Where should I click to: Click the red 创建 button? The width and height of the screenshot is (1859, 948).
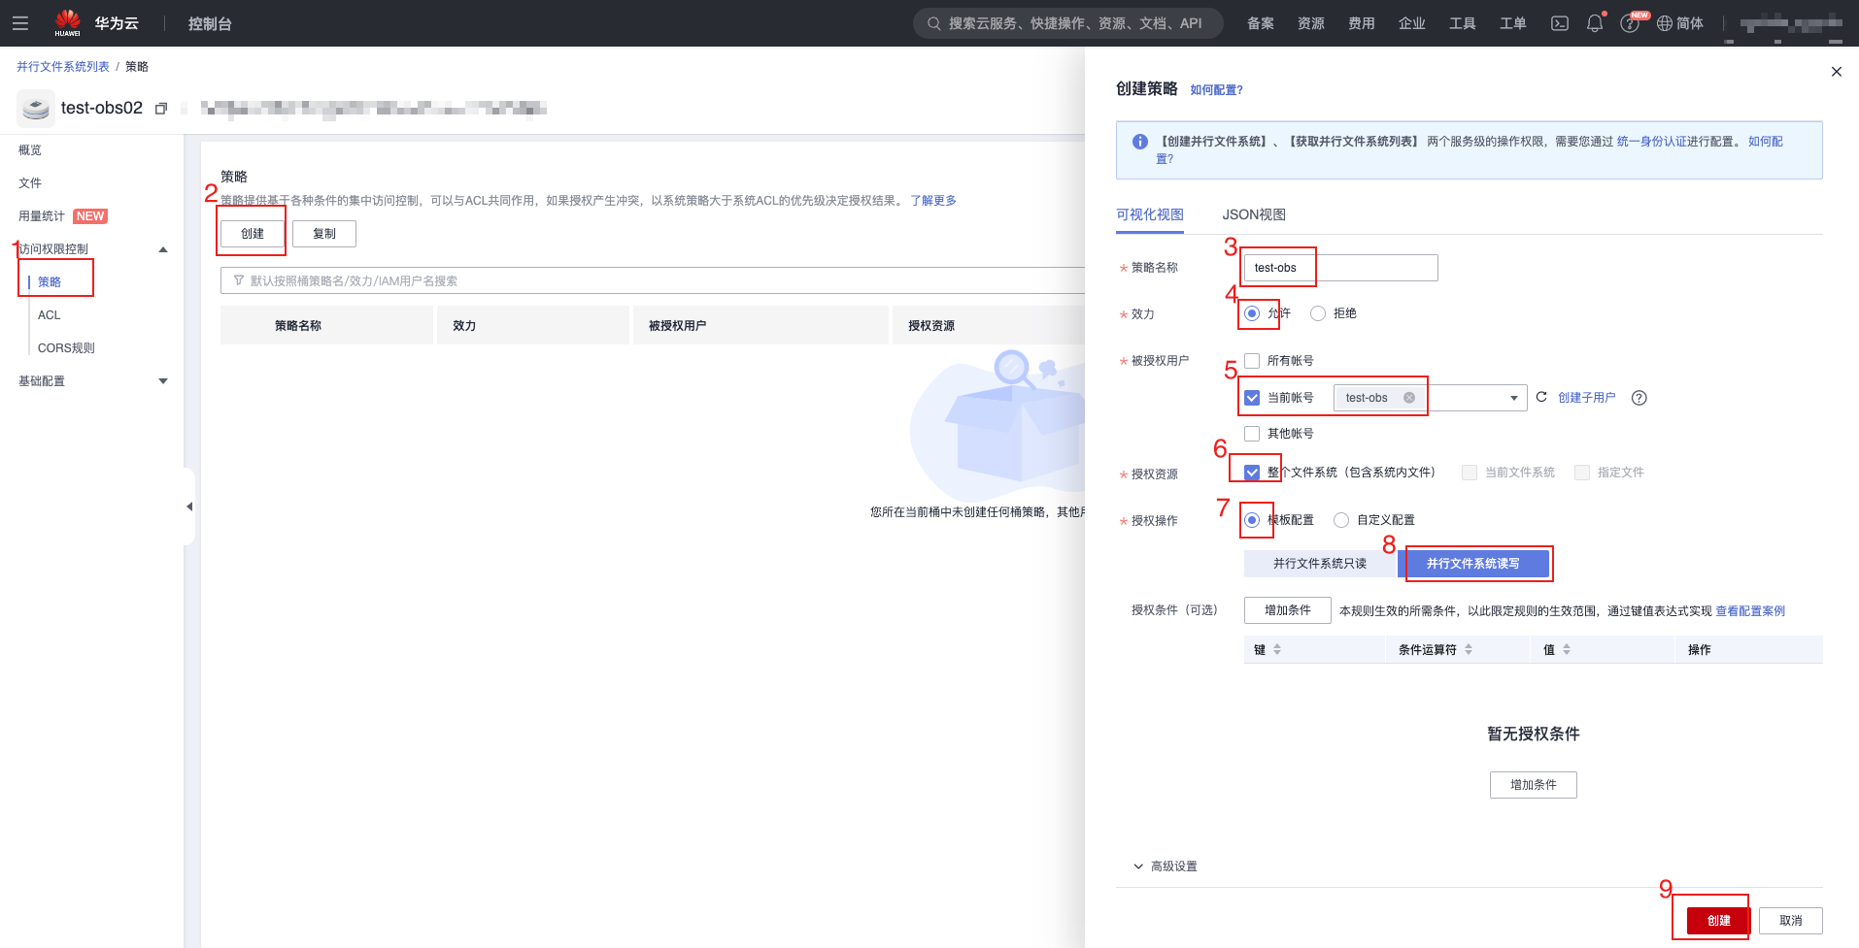[x=1717, y=920]
